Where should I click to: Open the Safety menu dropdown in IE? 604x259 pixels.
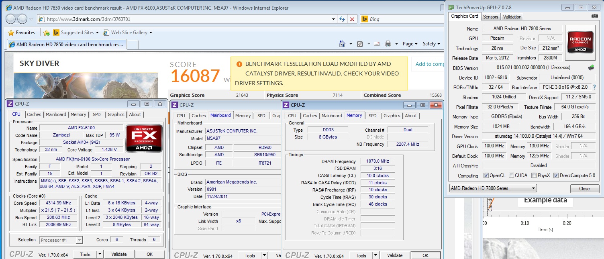[431, 44]
